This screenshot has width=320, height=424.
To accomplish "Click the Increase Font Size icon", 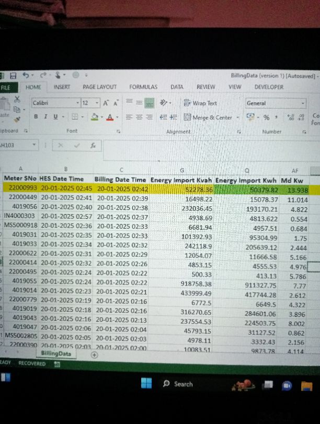I will pos(106,103).
